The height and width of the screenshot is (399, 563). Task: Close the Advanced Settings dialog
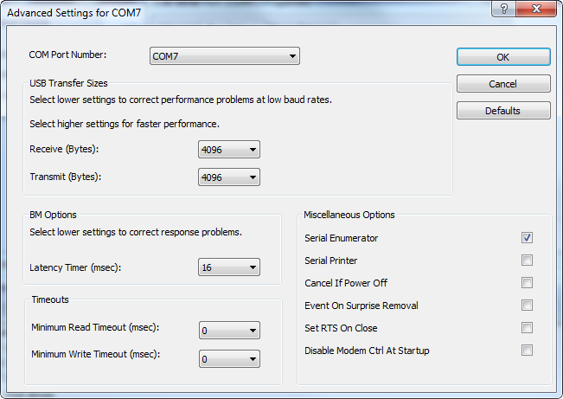pyautogui.click(x=536, y=8)
